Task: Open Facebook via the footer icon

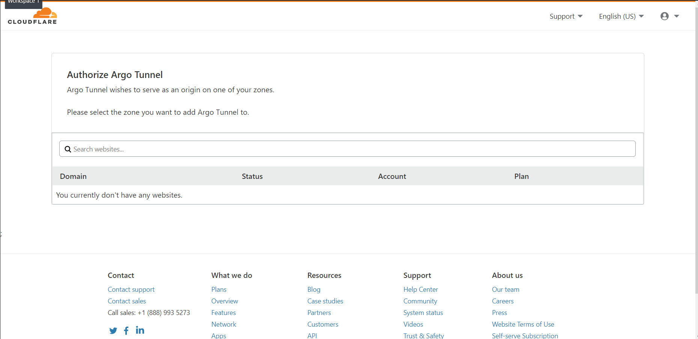Action: [x=126, y=330]
